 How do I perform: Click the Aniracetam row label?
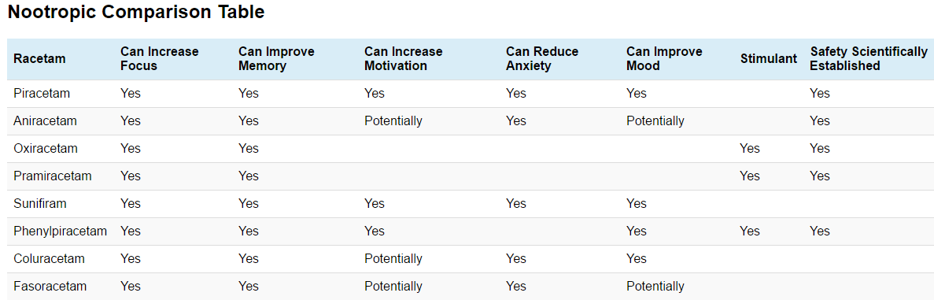(x=45, y=120)
